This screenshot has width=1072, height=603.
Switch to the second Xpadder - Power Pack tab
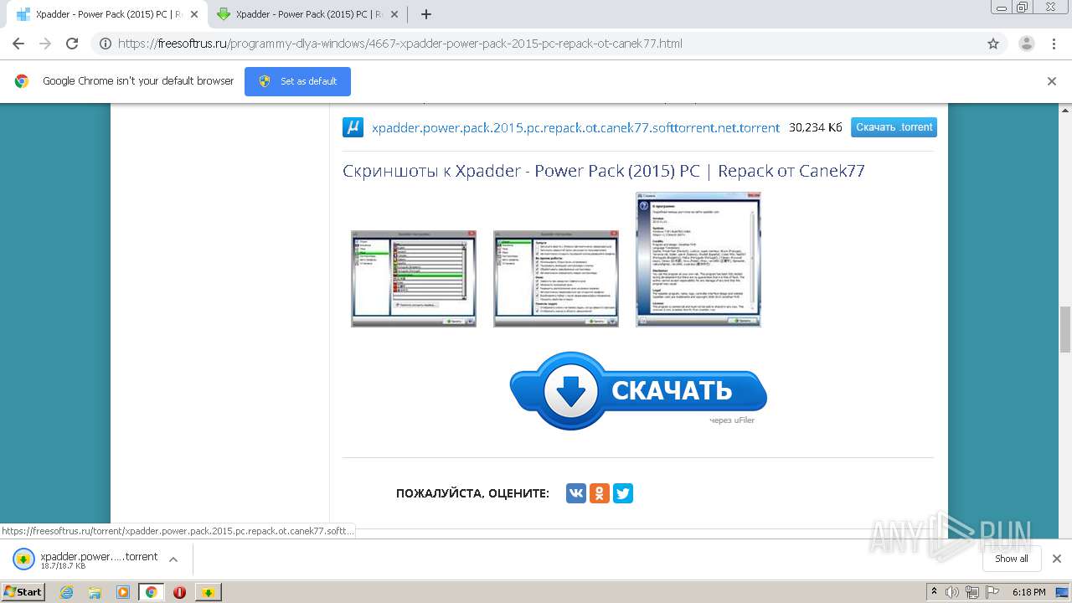click(x=306, y=14)
